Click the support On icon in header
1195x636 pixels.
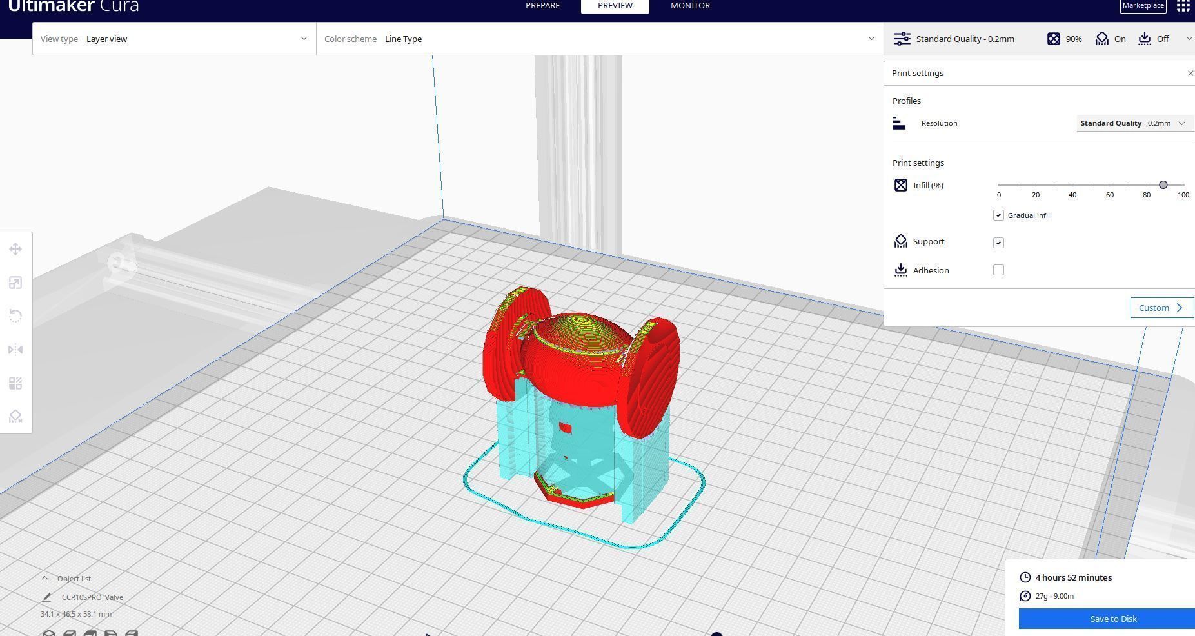[1102, 39]
